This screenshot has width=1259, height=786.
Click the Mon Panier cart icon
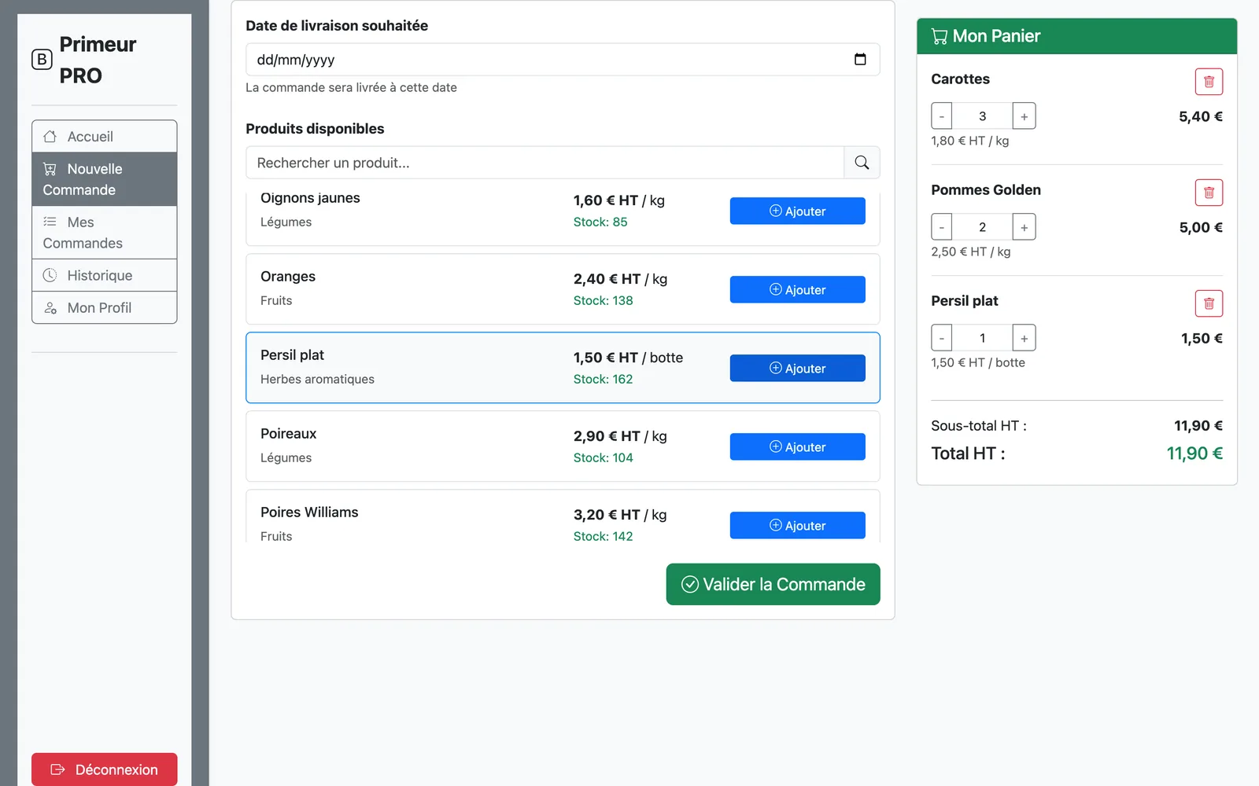tap(940, 36)
